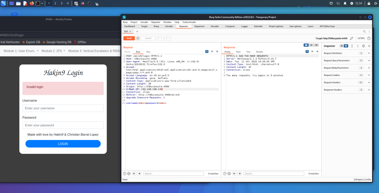Click request search help icon
The height and width of the screenshot is (193, 379).
[124, 173]
